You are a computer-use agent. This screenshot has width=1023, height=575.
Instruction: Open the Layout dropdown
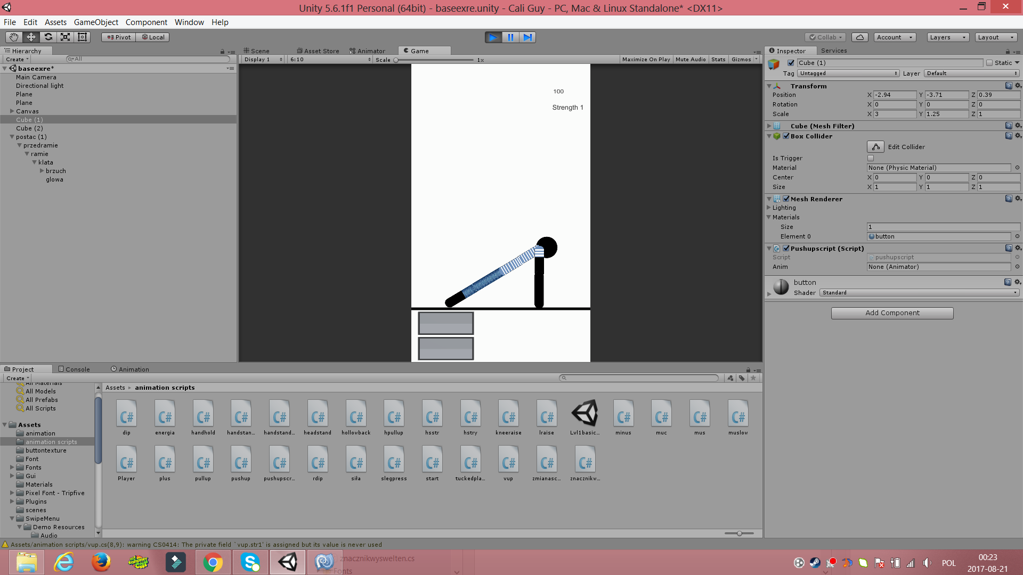click(996, 37)
